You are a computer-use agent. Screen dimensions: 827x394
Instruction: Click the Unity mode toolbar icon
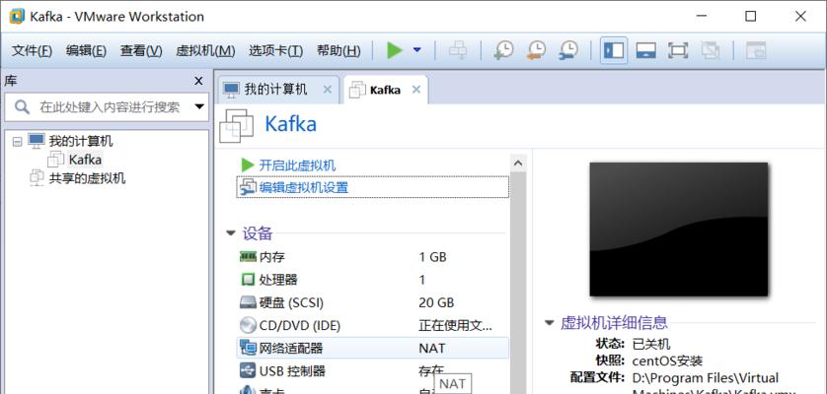coord(710,50)
